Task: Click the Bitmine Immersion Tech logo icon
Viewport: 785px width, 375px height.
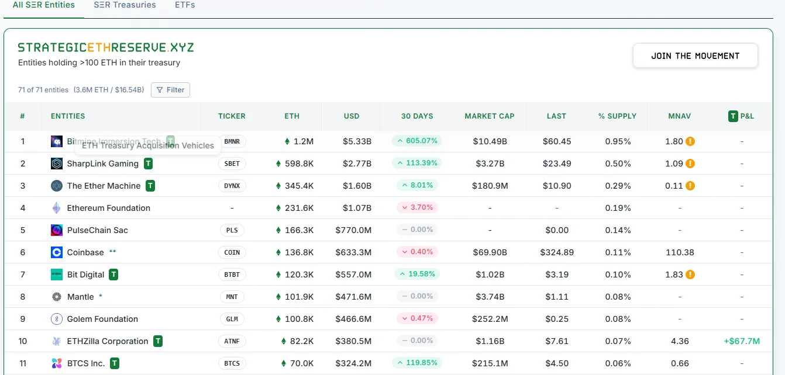Action: [x=57, y=141]
